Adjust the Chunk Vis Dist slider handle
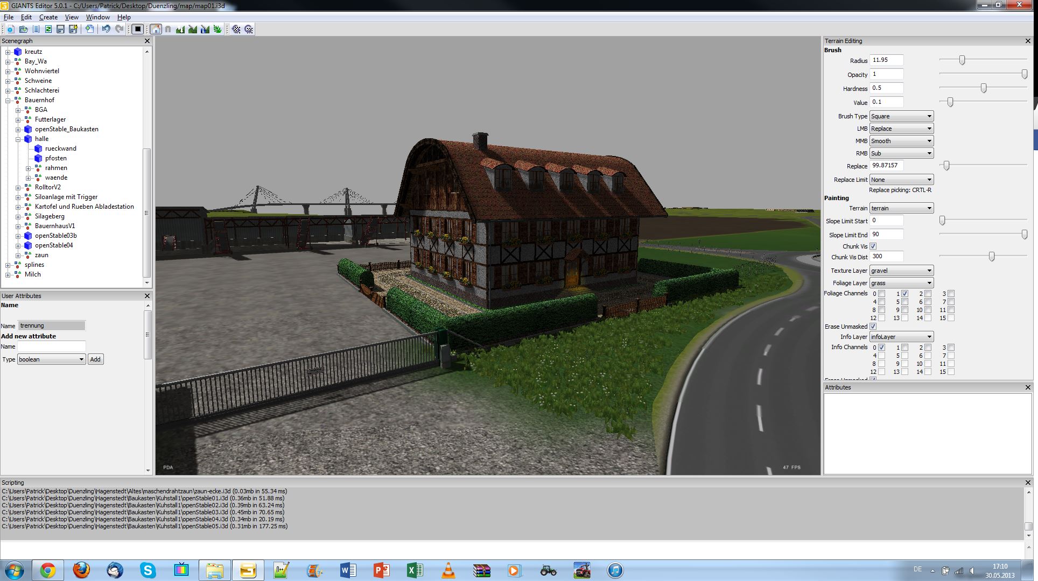The height and width of the screenshot is (581, 1038). pos(992,257)
